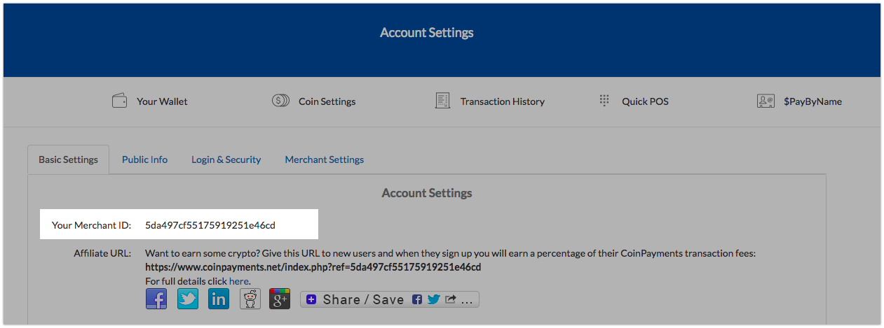
Task: Click the Coin Settings coins icon
Action: tap(280, 101)
